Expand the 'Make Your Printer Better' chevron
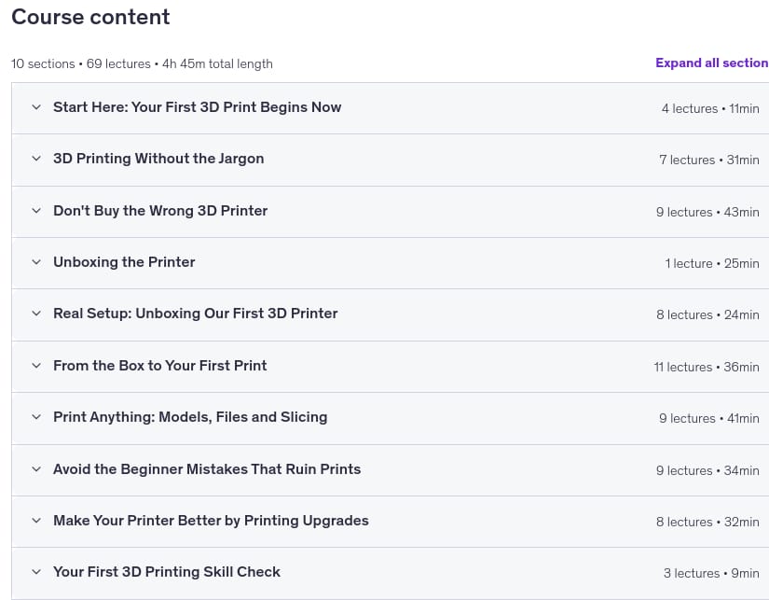The width and height of the screenshot is (769, 600). point(36,521)
